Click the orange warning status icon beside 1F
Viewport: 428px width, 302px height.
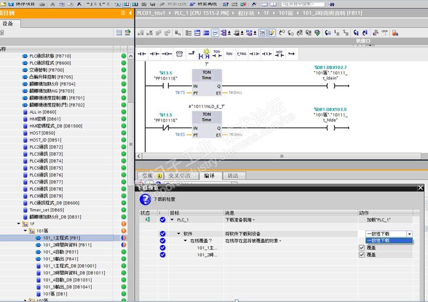(123, 224)
